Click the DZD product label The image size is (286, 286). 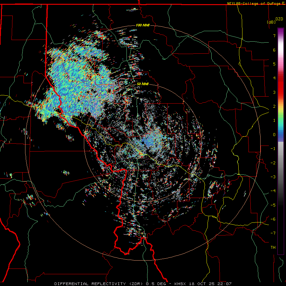click(279, 19)
